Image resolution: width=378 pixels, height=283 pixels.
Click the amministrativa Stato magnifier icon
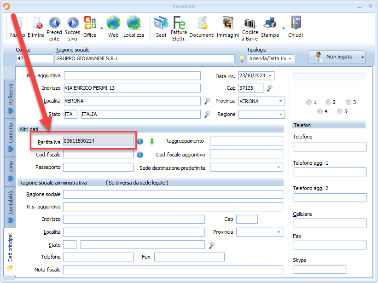[212, 245]
